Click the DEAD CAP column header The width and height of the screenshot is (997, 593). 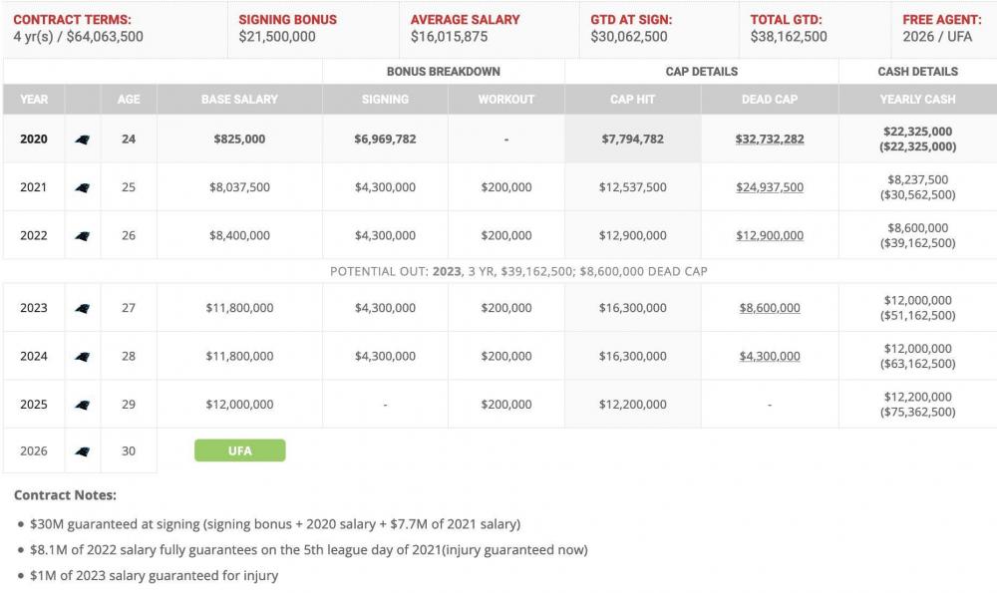tap(770, 100)
